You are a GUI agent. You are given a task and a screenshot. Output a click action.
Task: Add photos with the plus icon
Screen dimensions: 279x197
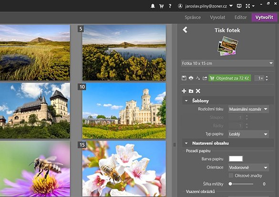point(184,91)
